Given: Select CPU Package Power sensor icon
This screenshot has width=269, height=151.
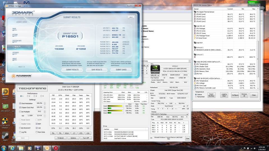Looking at the screenshot, I should point(195,36).
